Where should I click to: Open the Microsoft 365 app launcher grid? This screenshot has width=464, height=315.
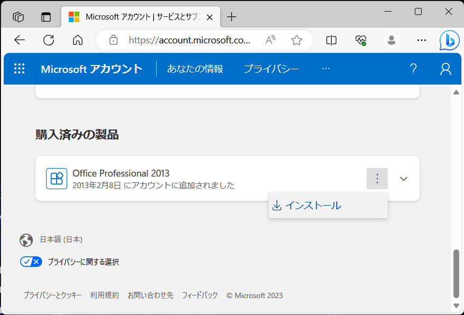(19, 69)
